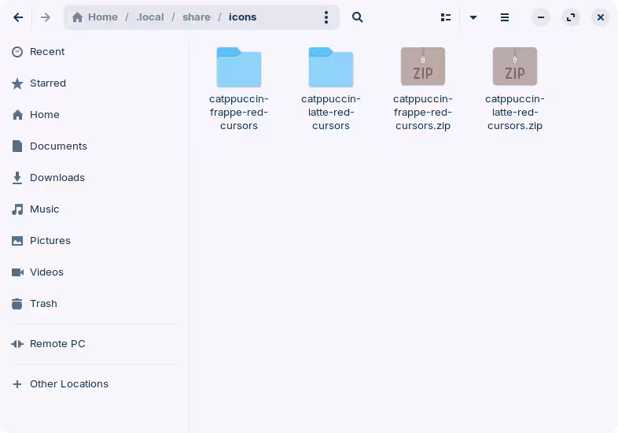Select the catppuccin-latte-red-cursors folder

point(331,68)
